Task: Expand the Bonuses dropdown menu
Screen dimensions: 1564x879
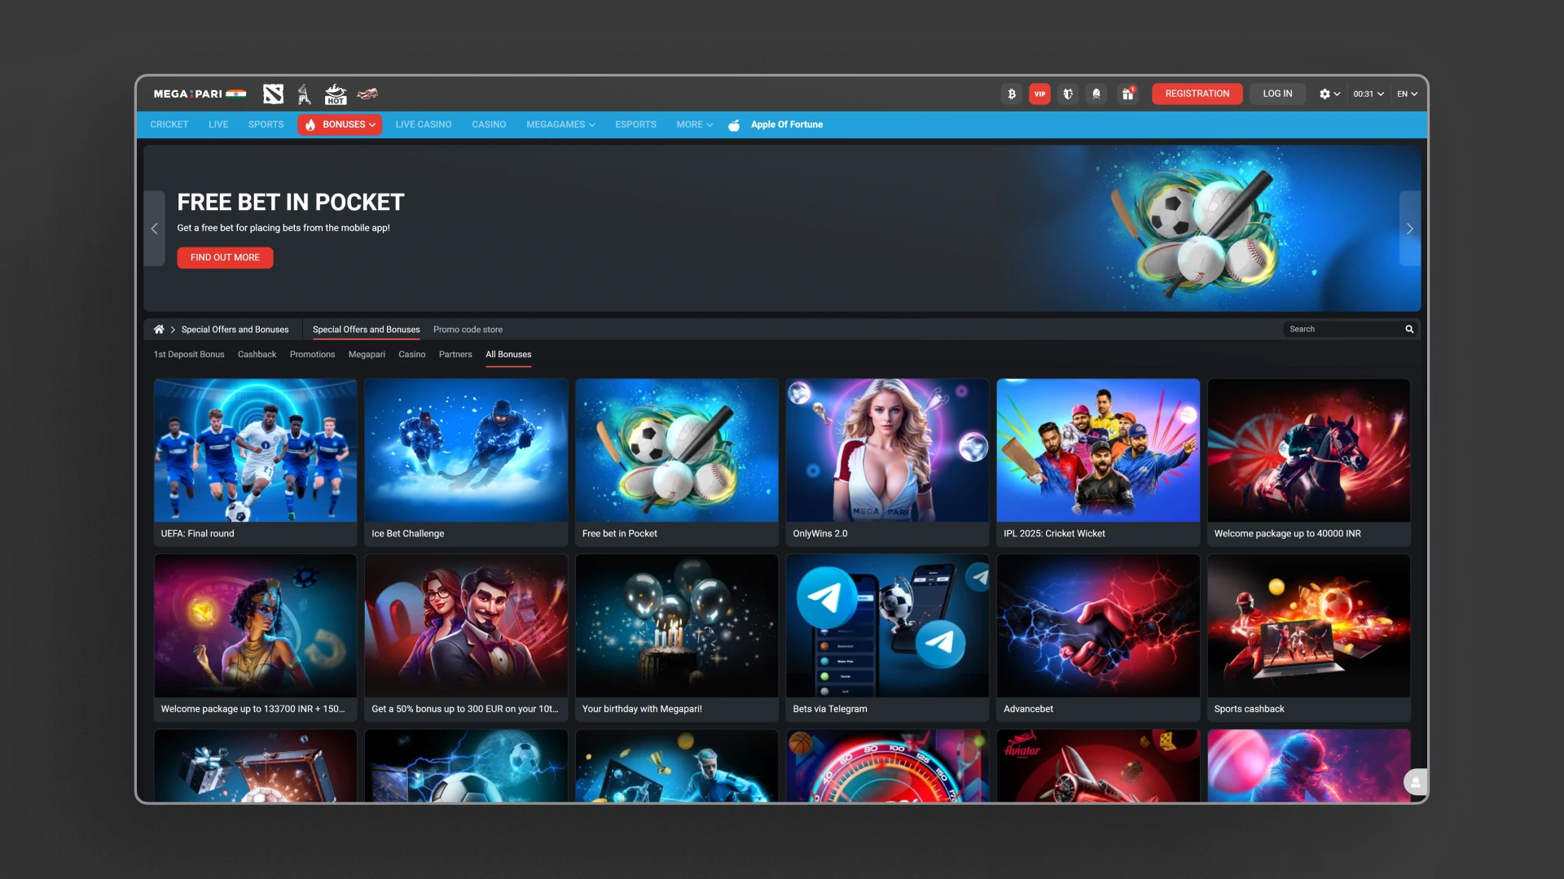Action: click(x=340, y=125)
